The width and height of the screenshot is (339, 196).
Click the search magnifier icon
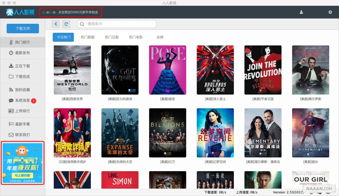point(82,24)
